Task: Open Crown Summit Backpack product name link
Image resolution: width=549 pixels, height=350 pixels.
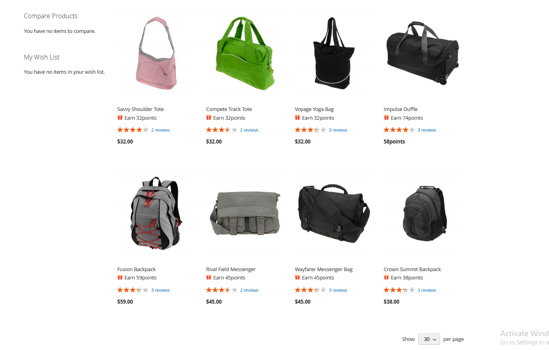Action: 412,269
